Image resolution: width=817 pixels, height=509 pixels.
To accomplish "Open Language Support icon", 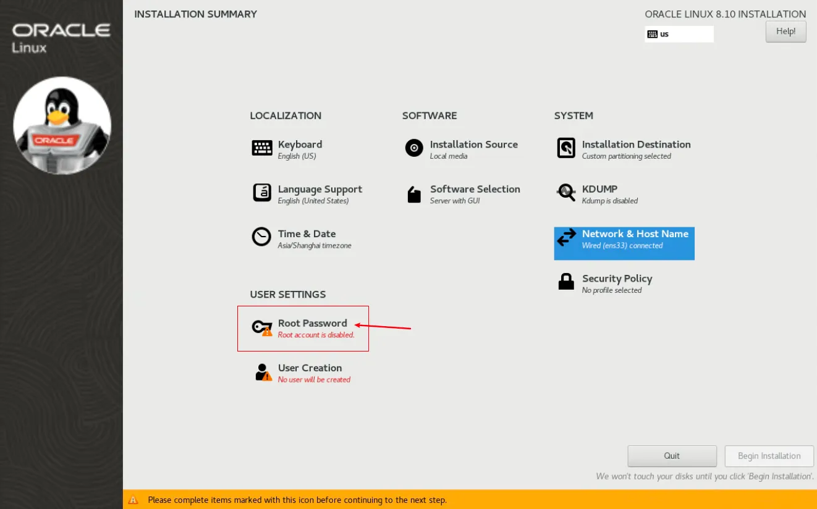I will coord(262,193).
